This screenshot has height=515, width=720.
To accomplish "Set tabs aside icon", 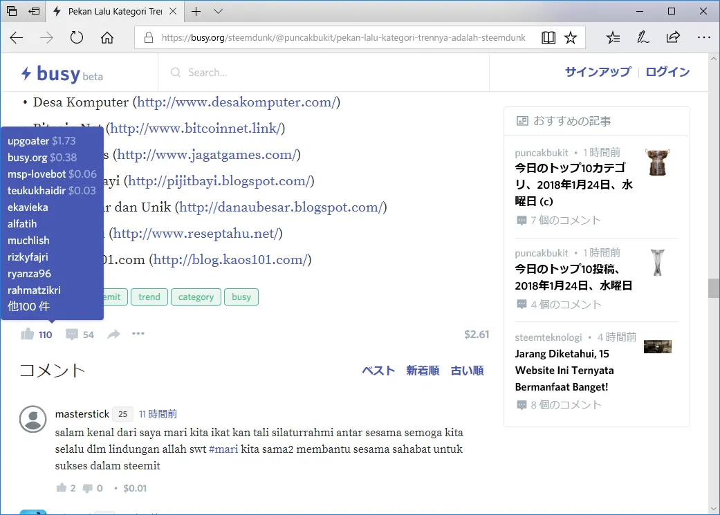I will pyautogui.click(x=34, y=11).
